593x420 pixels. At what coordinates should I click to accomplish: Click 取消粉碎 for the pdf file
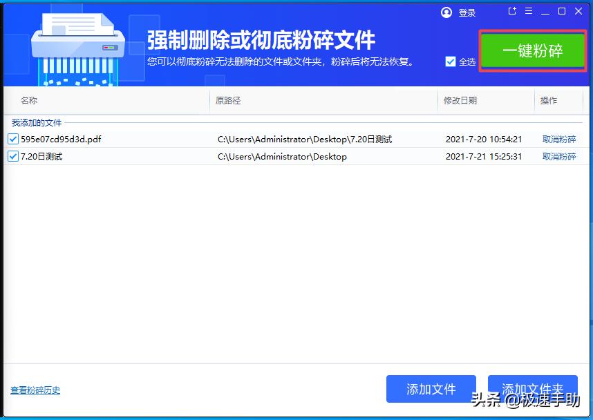click(559, 138)
